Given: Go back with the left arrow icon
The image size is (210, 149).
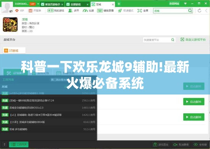Looking at the screenshot, I should coord(206,11).
